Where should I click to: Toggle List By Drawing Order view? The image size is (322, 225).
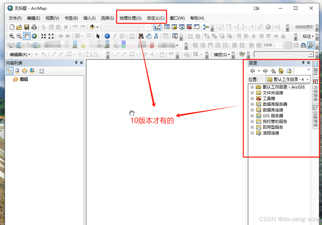pyautogui.click(x=10, y=71)
